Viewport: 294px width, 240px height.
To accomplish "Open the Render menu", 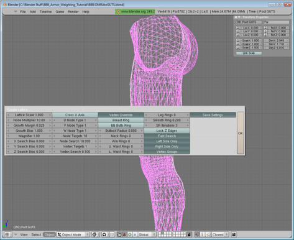I will coord(73,12).
